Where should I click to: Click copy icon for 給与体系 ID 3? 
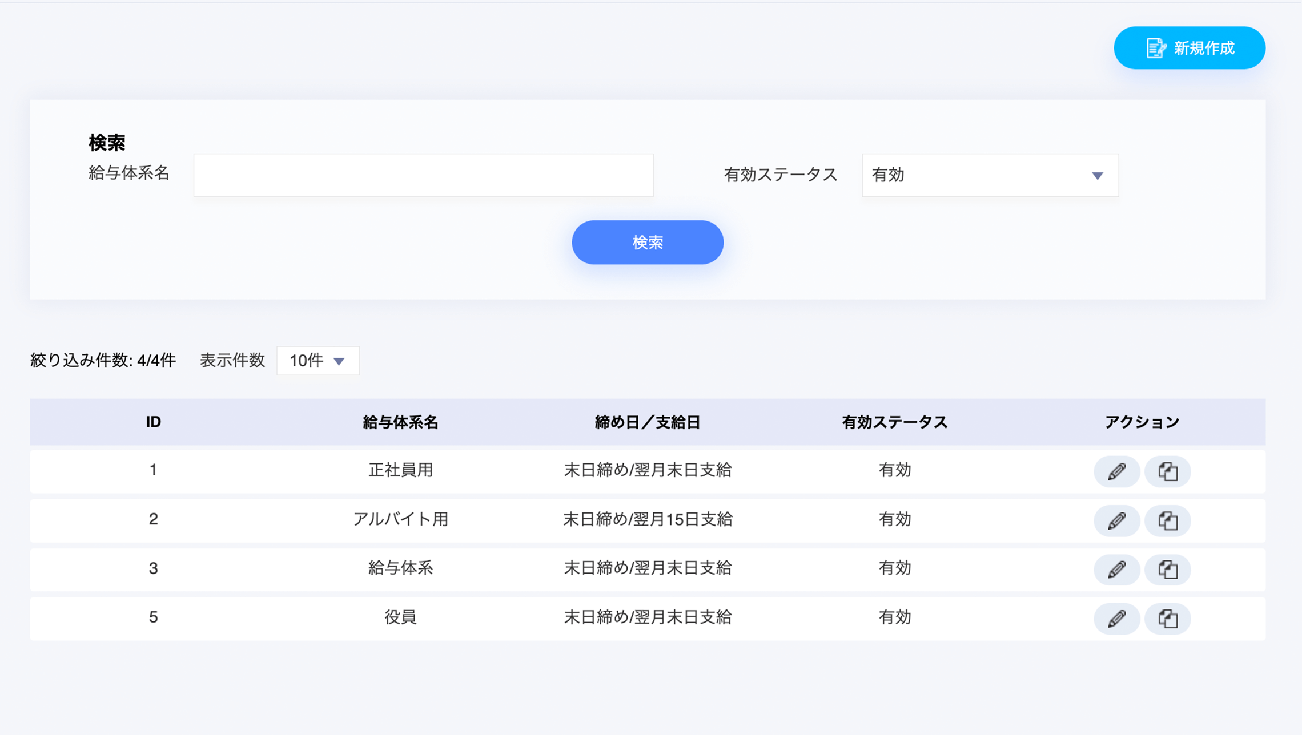pyautogui.click(x=1167, y=570)
